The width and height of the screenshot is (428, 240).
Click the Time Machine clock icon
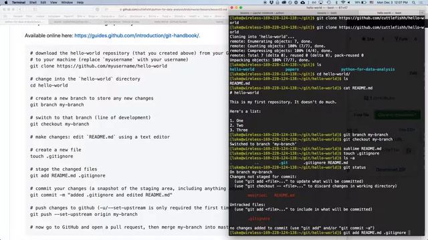click(x=328, y=3)
